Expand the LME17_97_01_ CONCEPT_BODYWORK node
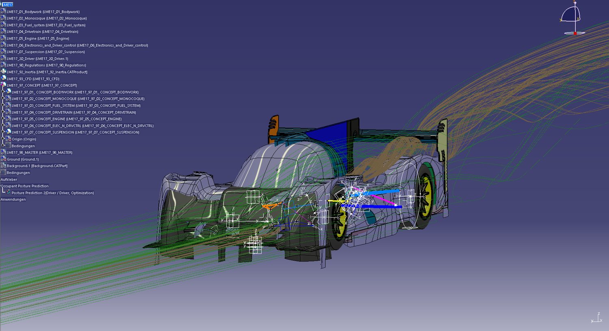This screenshot has width=609, height=331. pos(3,92)
